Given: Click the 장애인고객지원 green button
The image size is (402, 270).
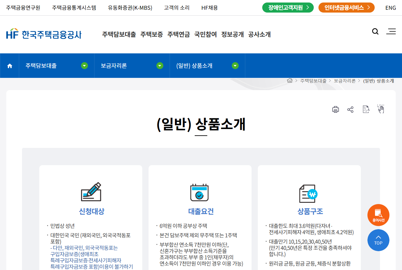Looking at the screenshot, I should coord(288,8).
